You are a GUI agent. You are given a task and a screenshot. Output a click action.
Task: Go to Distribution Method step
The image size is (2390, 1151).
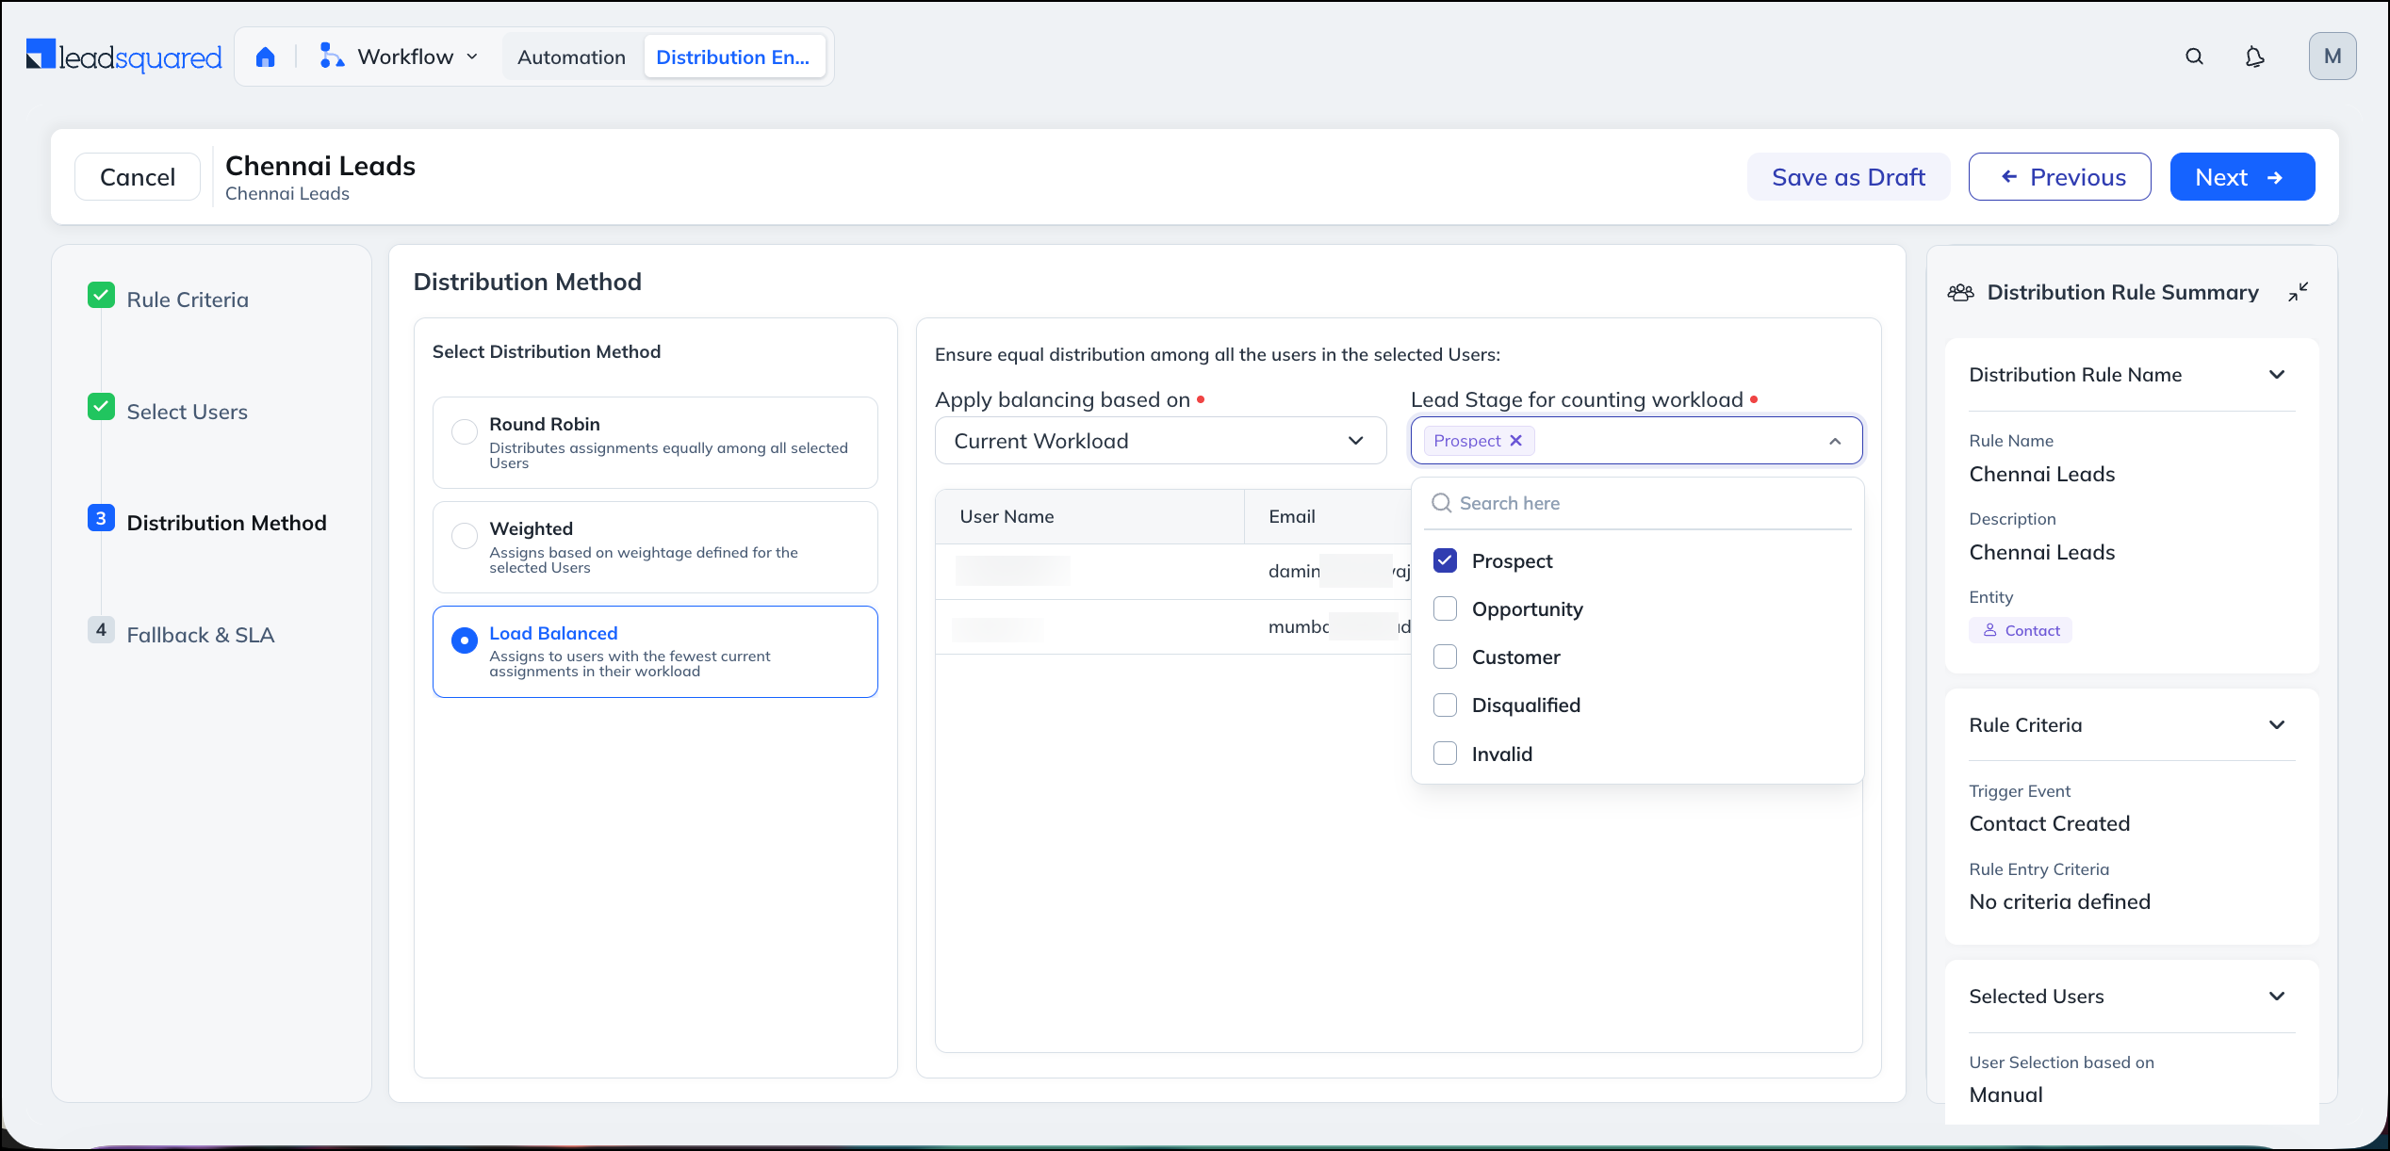(226, 523)
